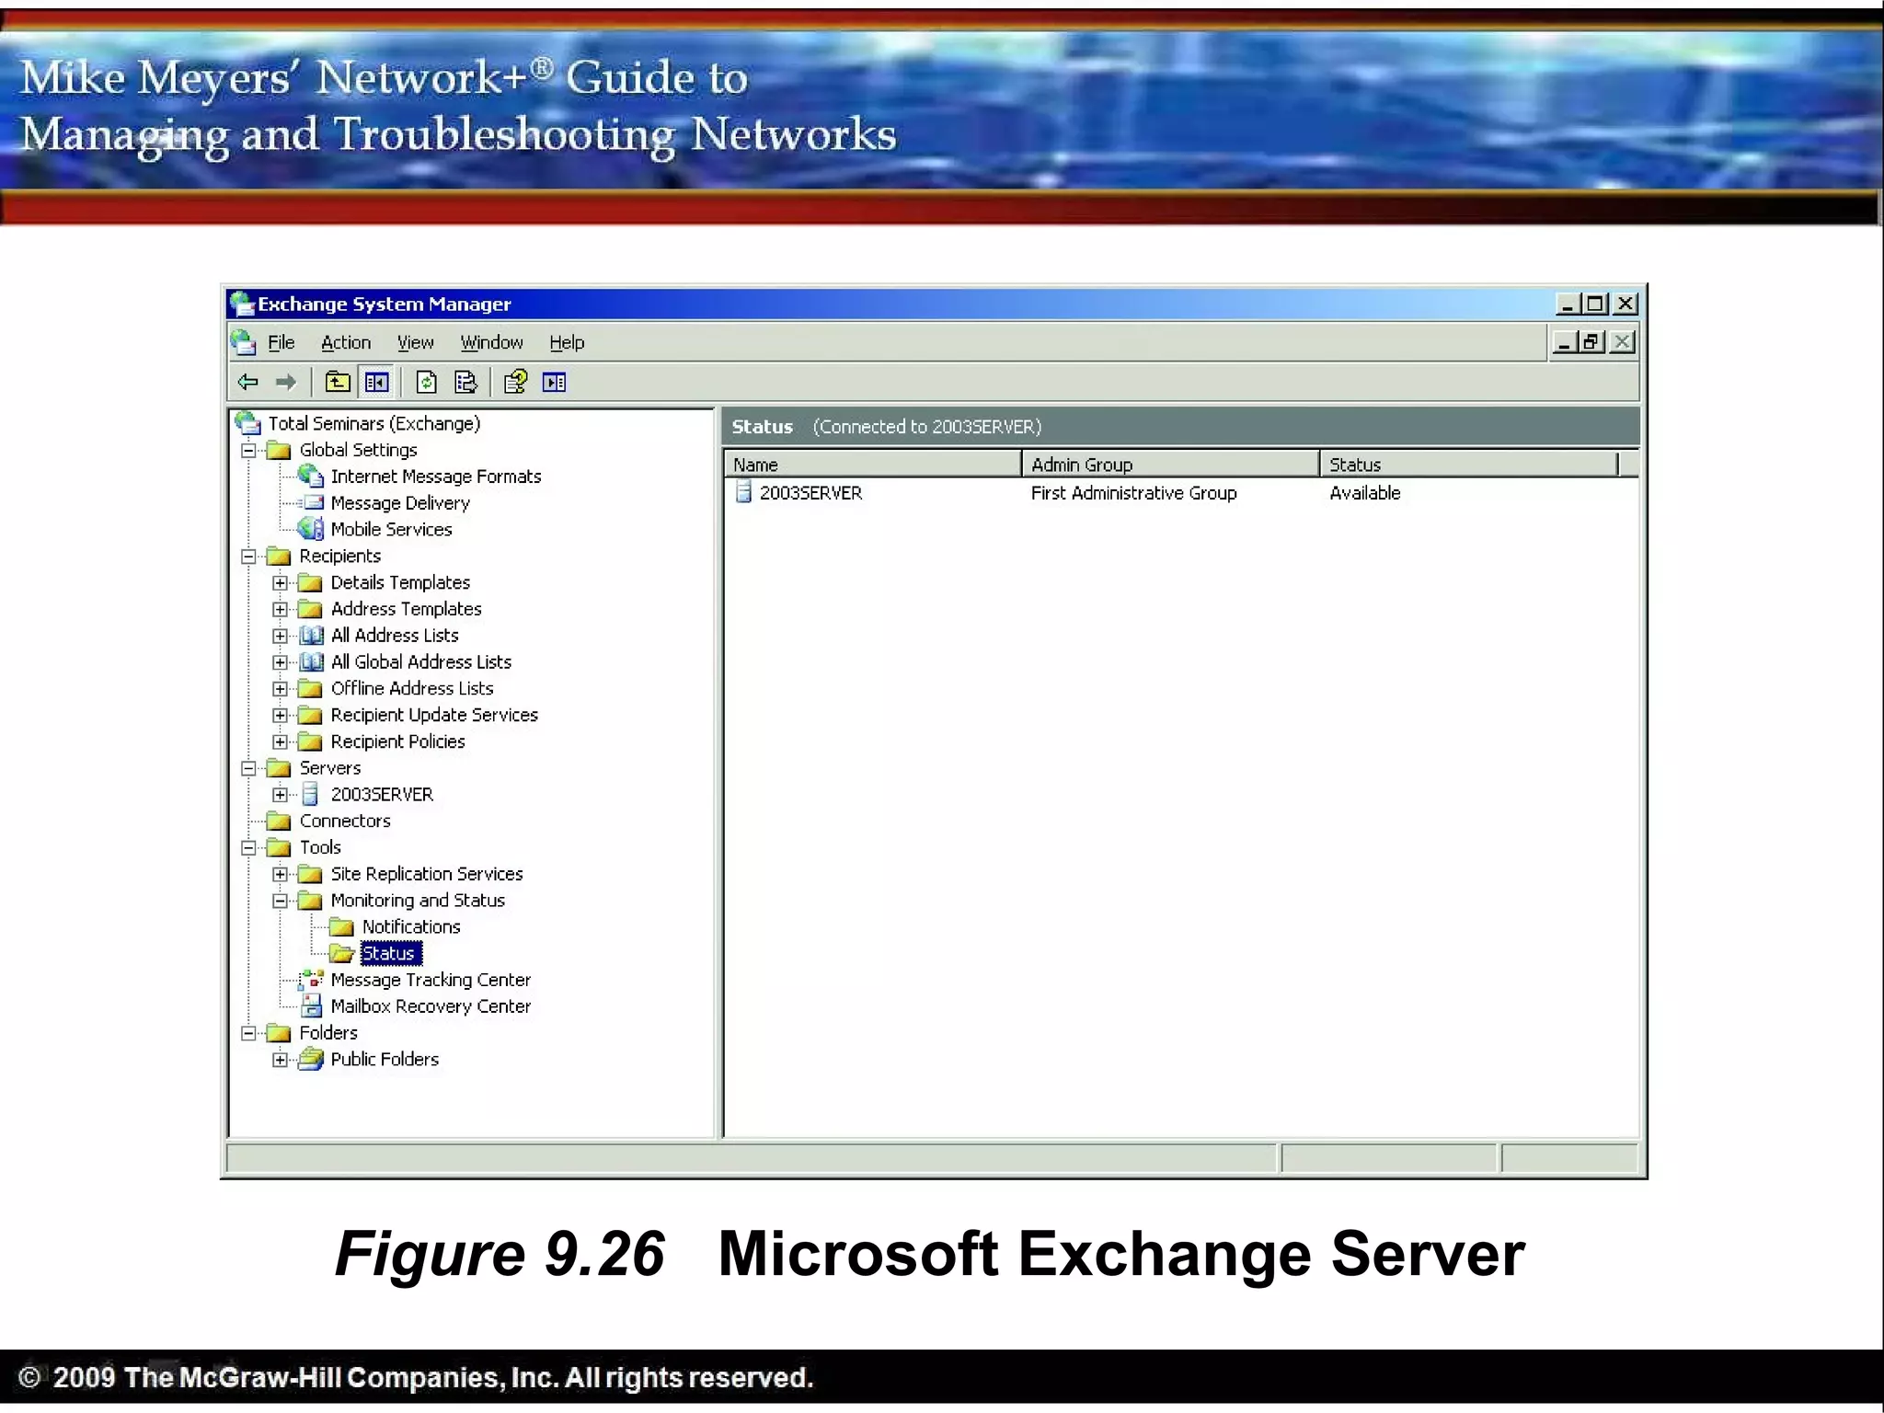Sort list by Status column header
1884x1413 pixels.
[1469, 464]
